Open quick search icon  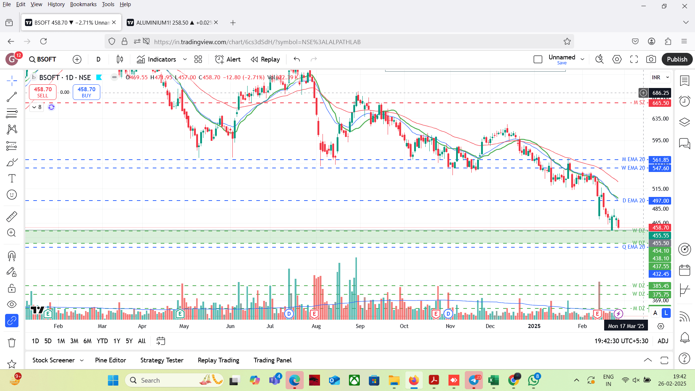pyautogui.click(x=599, y=59)
